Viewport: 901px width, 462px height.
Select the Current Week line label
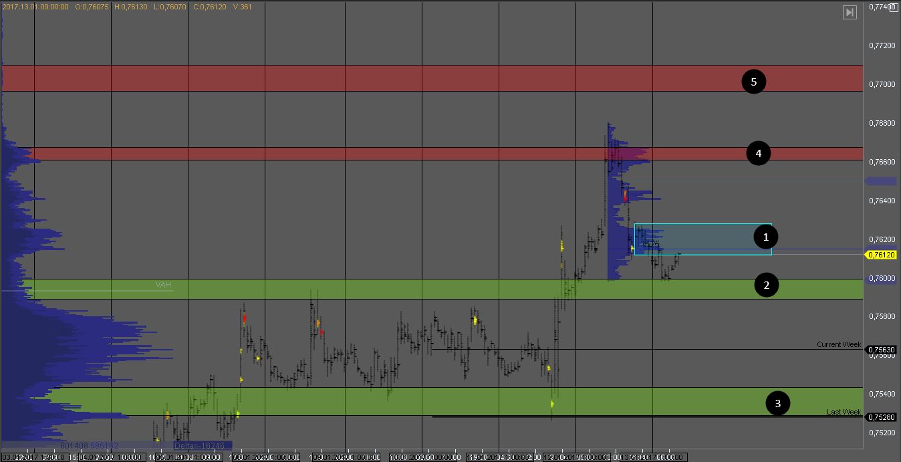839,344
